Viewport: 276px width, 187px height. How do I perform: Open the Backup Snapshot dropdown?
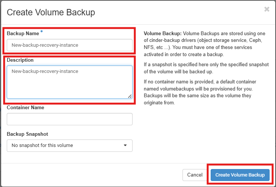click(69, 145)
